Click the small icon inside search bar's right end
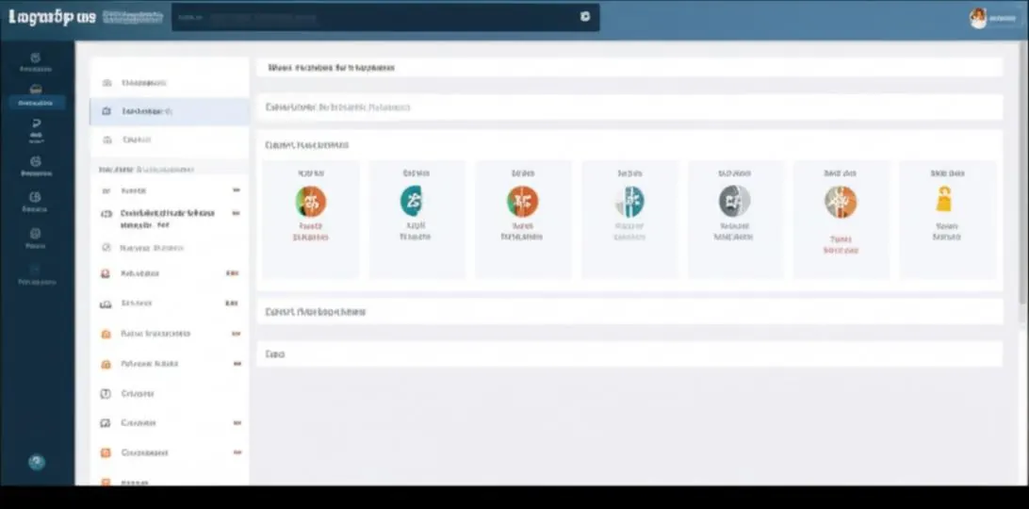Image resolution: width=1029 pixels, height=509 pixels. 585,17
